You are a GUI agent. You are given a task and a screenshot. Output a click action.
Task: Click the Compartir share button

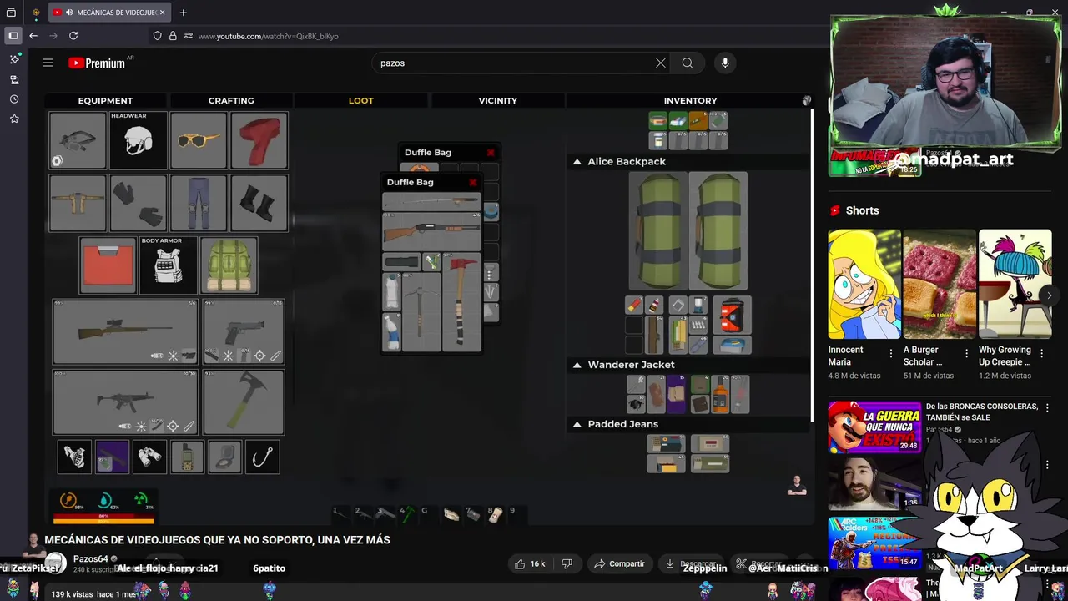pyautogui.click(x=619, y=563)
